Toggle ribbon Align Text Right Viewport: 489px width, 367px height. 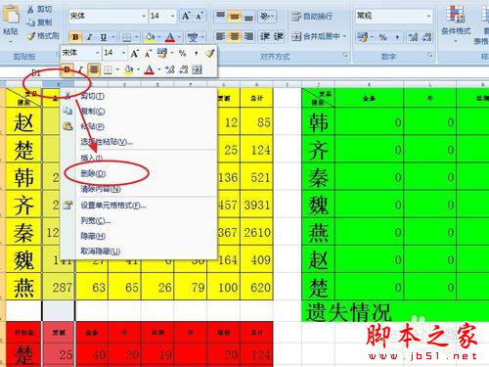pyautogui.click(x=248, y=36)
